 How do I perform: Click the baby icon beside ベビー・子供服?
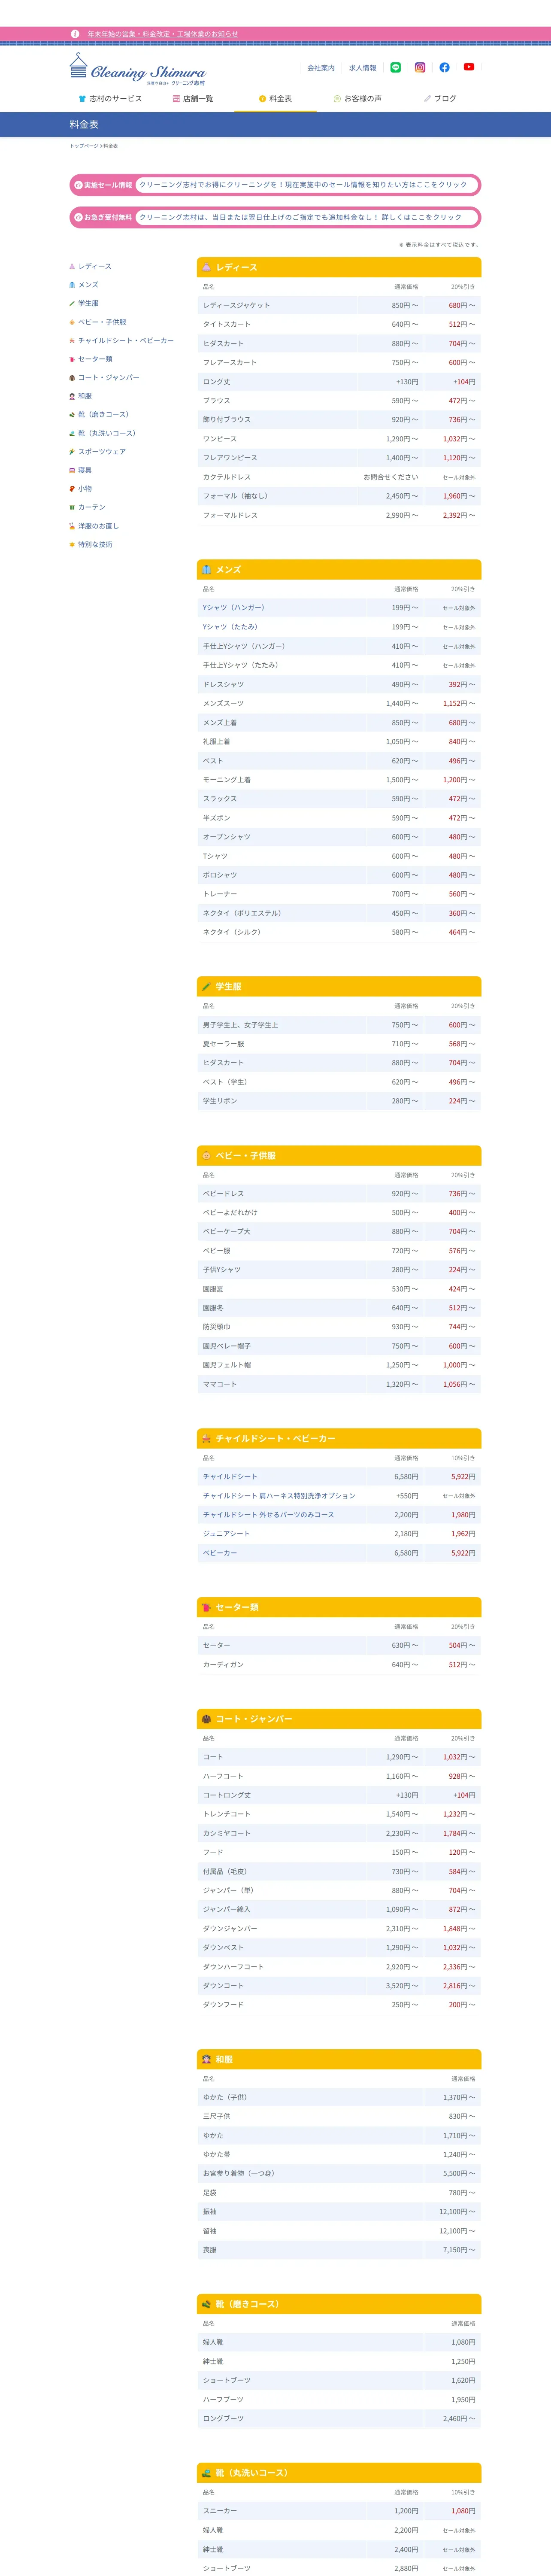point(72,322)
